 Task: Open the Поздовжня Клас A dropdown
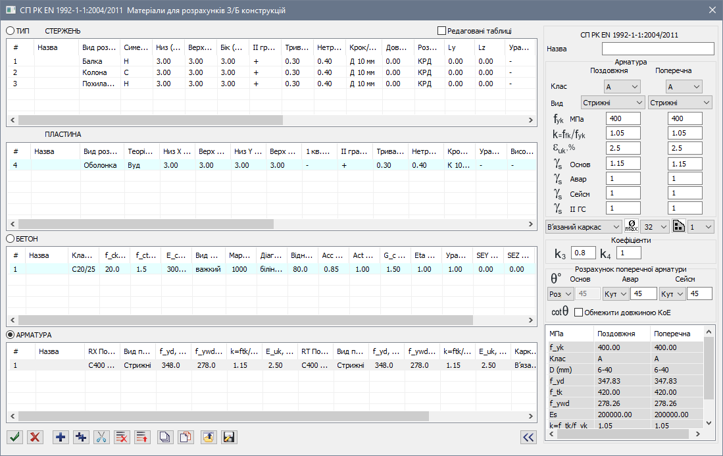(x=622, y=86)
